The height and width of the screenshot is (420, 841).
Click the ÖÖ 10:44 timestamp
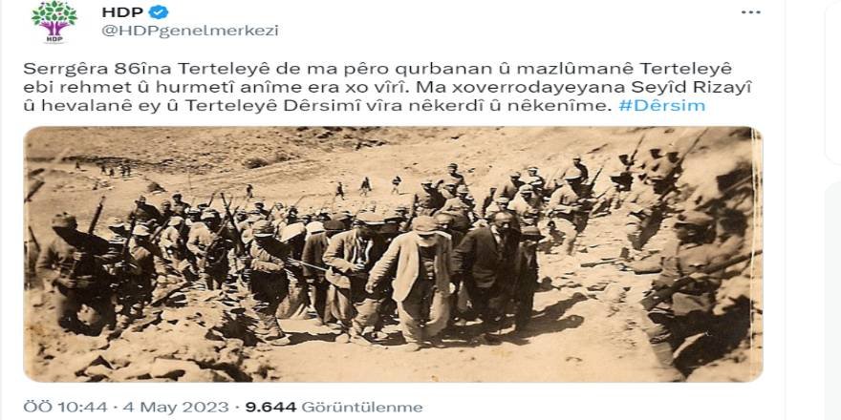tap(65, 408)
